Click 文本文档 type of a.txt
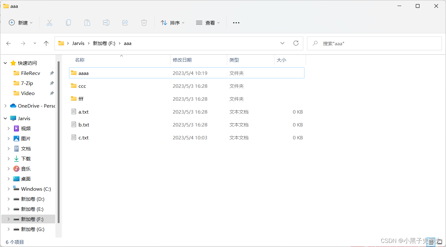This screenshot has width=446, height=247. click(239, 112)
